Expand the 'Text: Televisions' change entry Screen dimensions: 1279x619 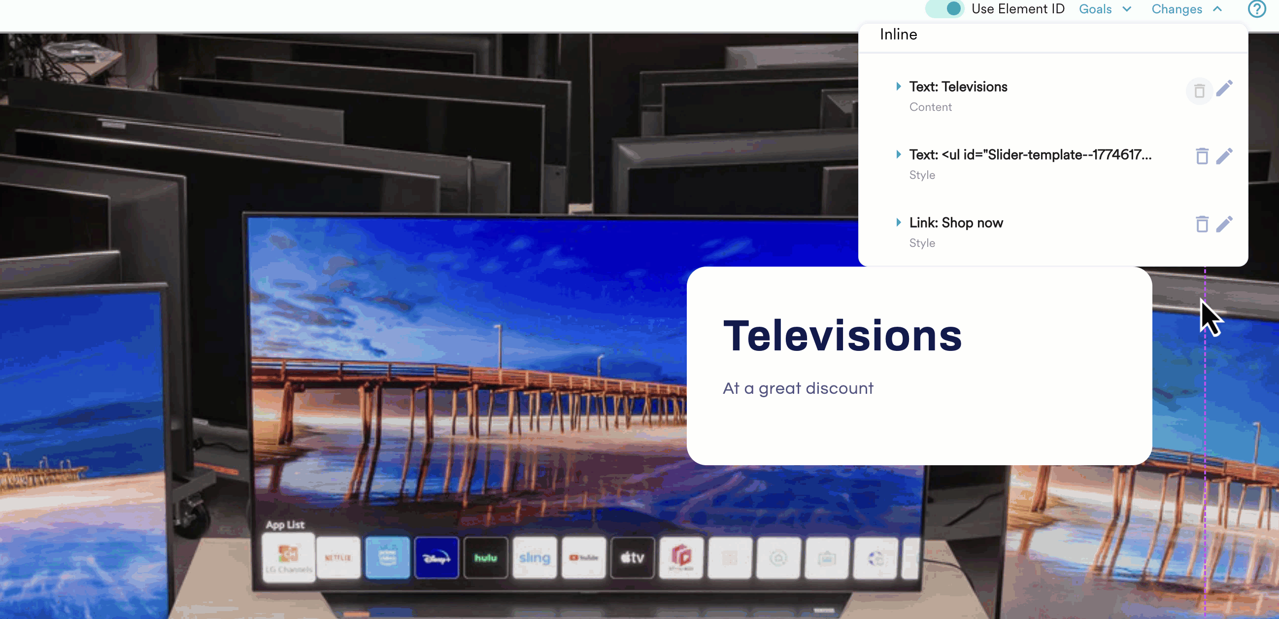898,86
